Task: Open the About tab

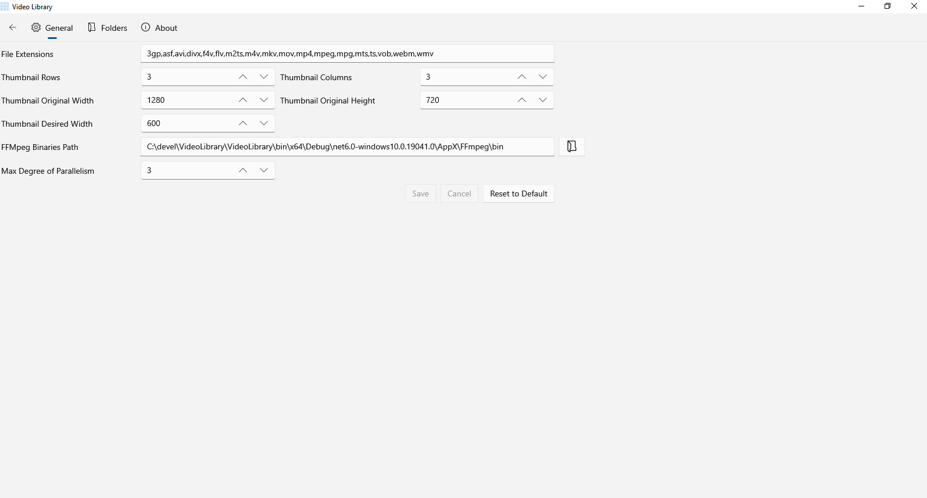Action: [x=159, y=28]
